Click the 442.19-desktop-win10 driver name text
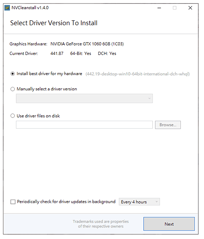The image size is (204, 239). (x=138, y=74)
